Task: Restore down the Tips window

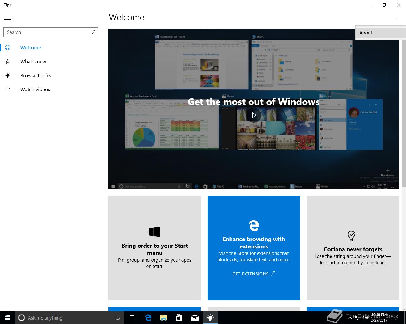Action: pyautogui.click(x=384, y=5)
